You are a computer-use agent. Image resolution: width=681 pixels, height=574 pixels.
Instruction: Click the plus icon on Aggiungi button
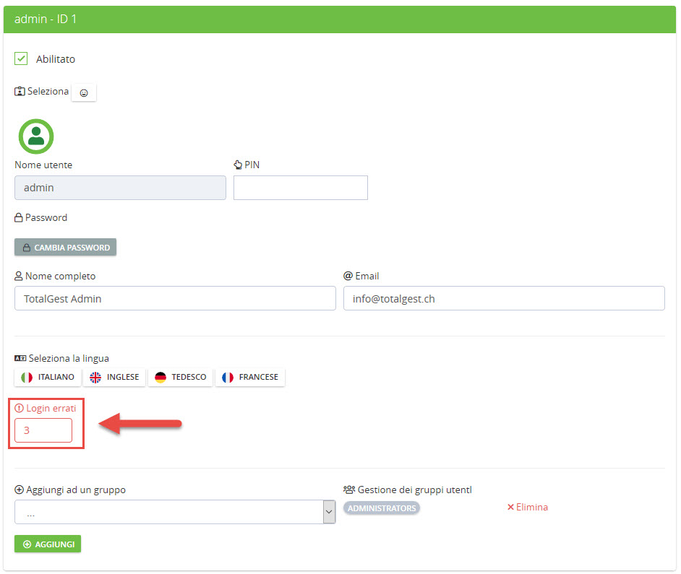27,544
